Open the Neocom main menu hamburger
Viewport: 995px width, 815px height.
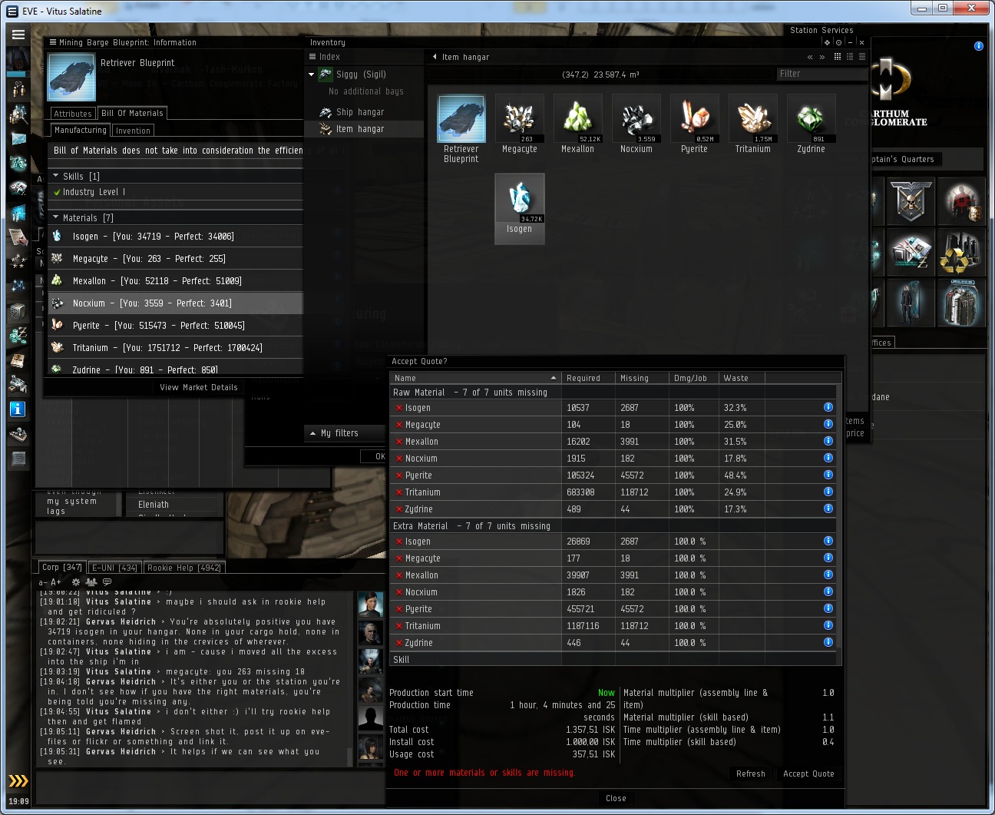(x=18, y=35)
